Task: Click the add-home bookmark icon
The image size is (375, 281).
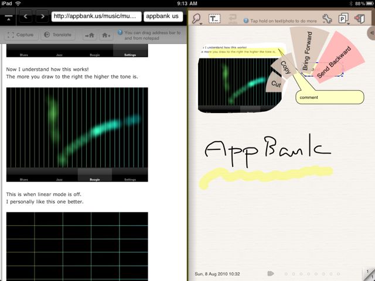Action: point(106,35)
